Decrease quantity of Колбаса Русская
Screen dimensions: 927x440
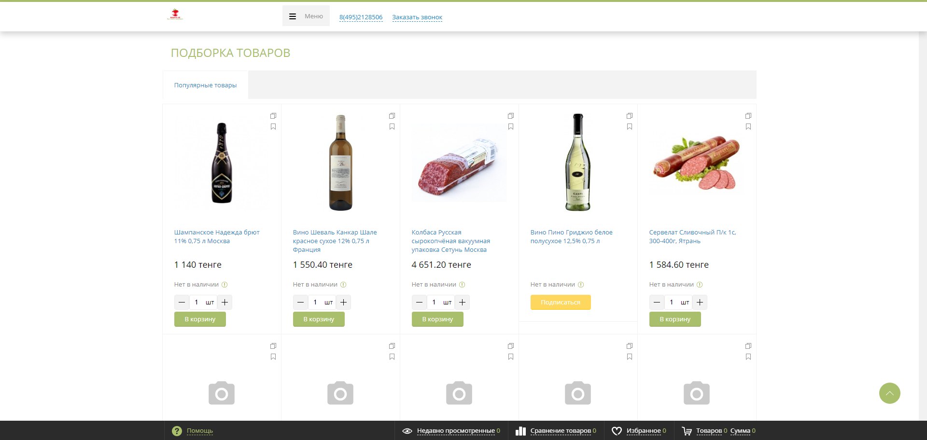pyautogui.click(x=419, y=302)
